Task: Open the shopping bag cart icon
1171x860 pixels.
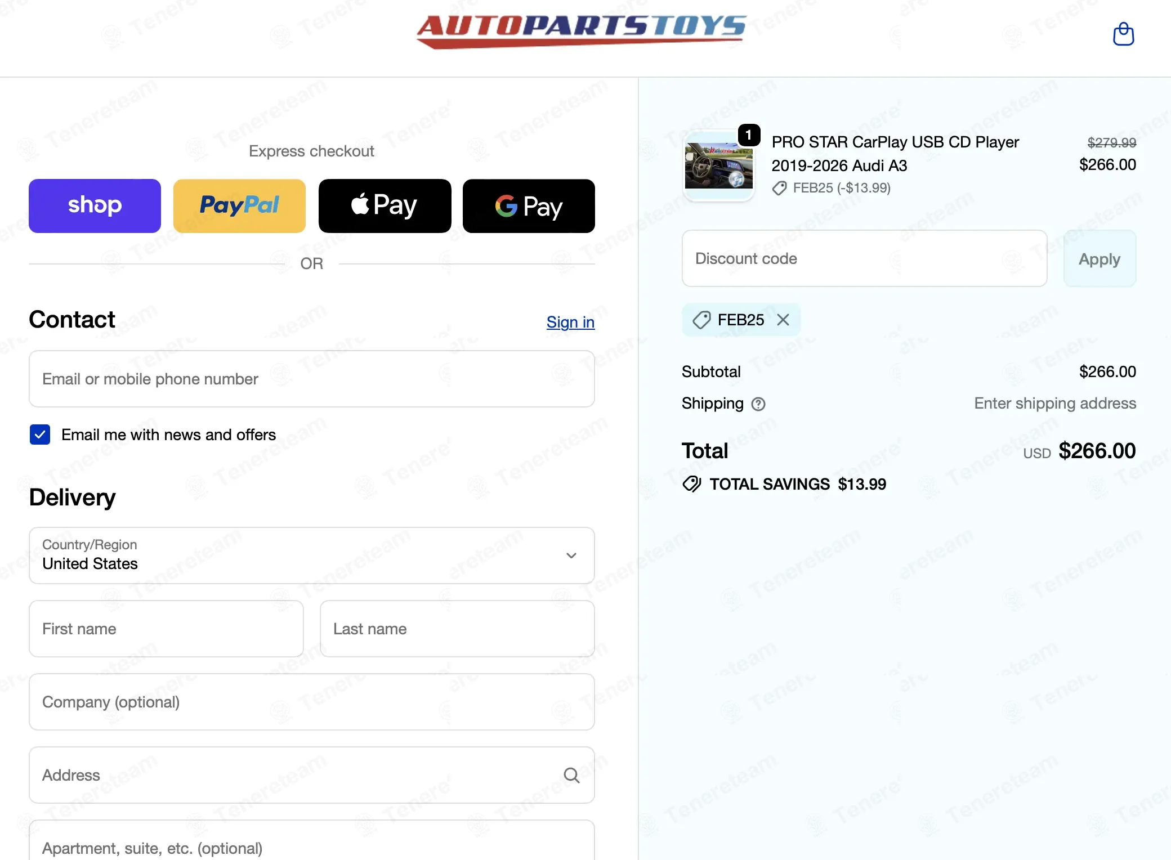Action: click(x=1123, y=34)
